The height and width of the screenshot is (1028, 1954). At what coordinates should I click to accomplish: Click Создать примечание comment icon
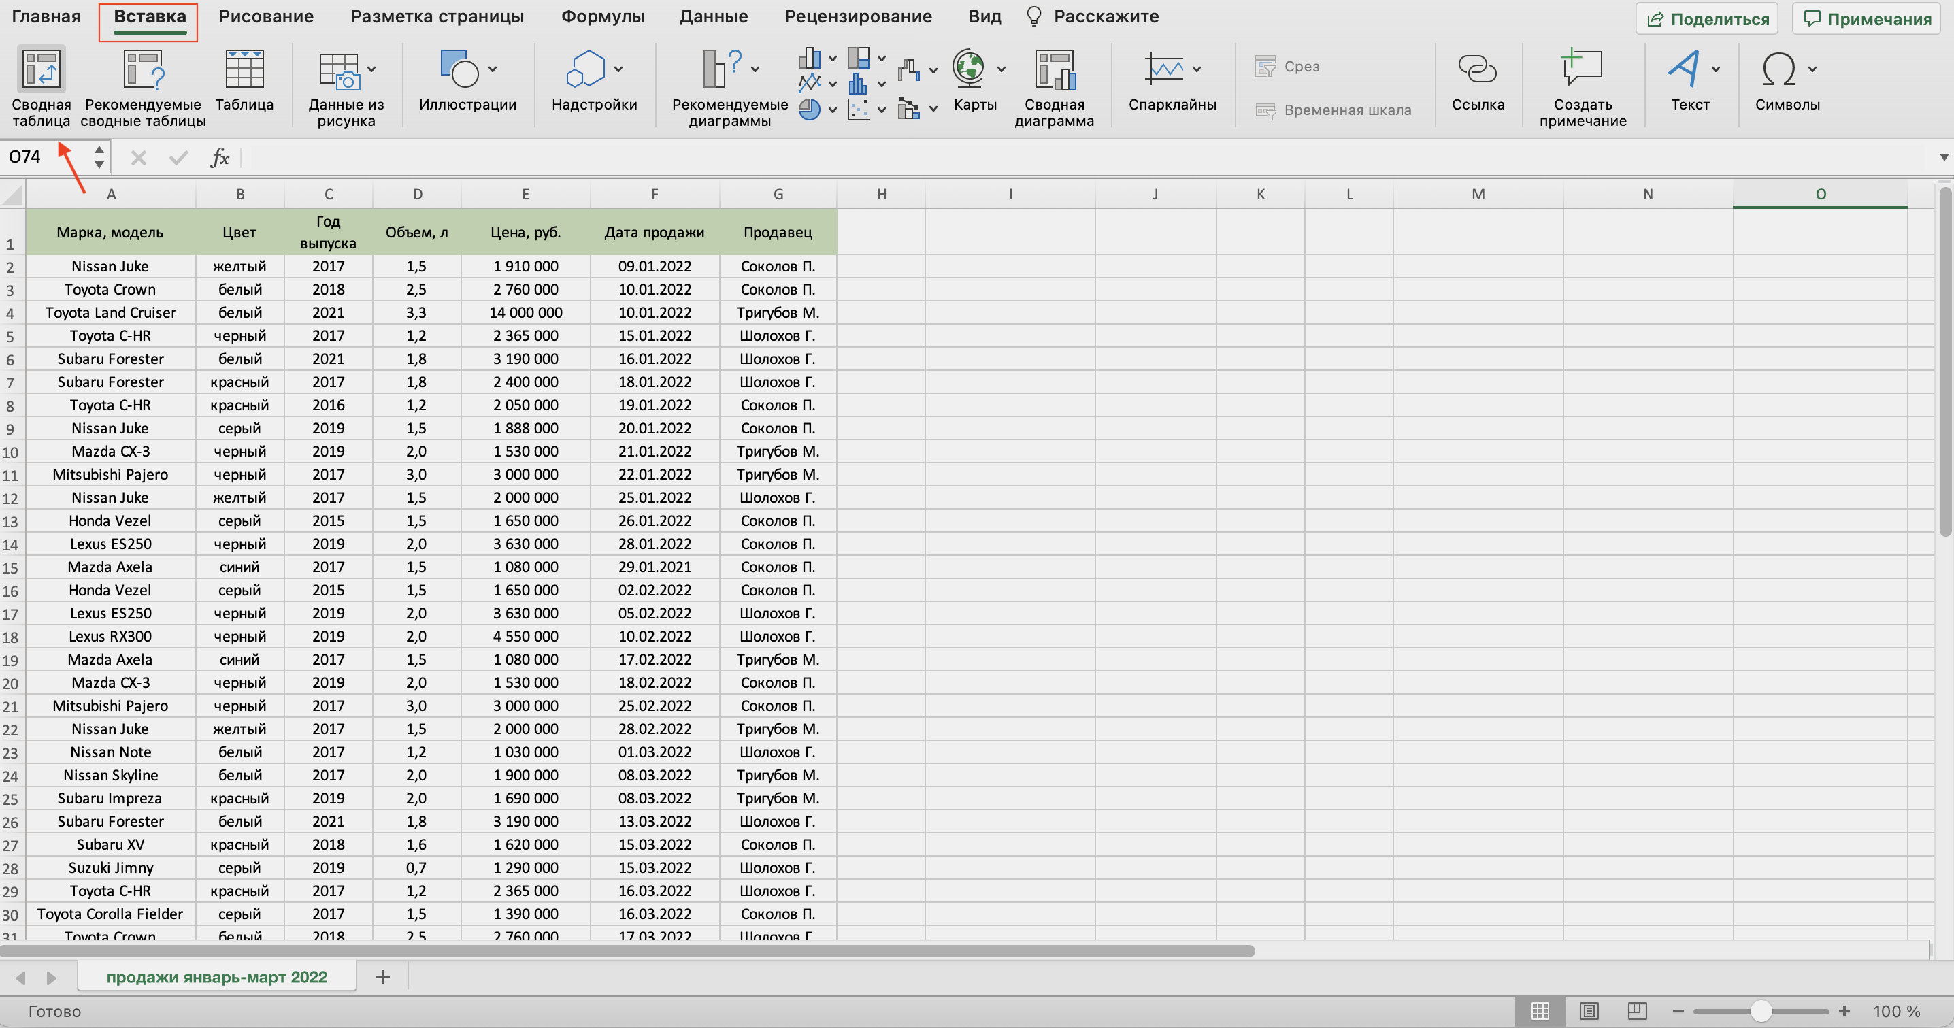1583,70
